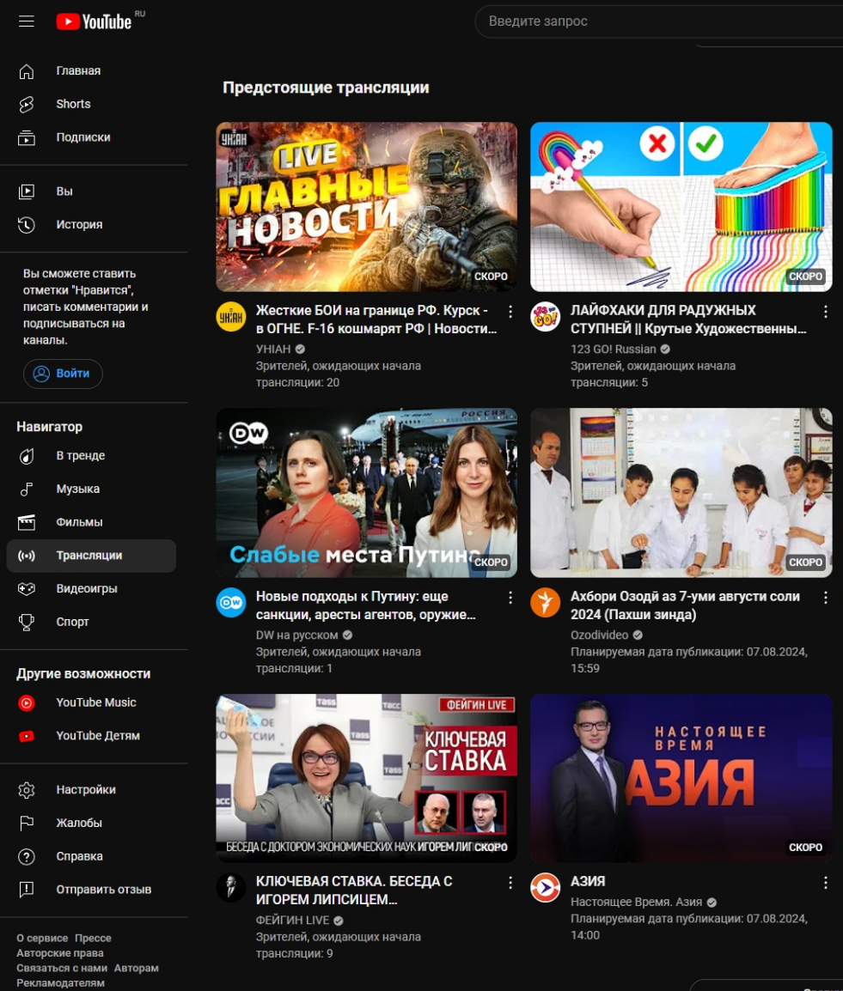Click the ФЕЙГИН LIVE channel name
Screen dimensions: 843x991
293,921
